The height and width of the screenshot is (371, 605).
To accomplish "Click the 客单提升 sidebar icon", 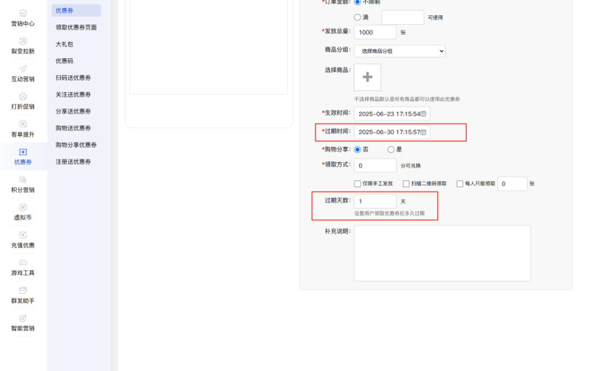I will click(23, 124).
